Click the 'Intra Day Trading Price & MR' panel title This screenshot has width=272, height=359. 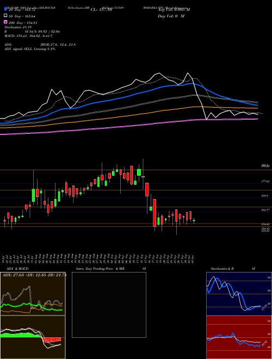point(100,269)
